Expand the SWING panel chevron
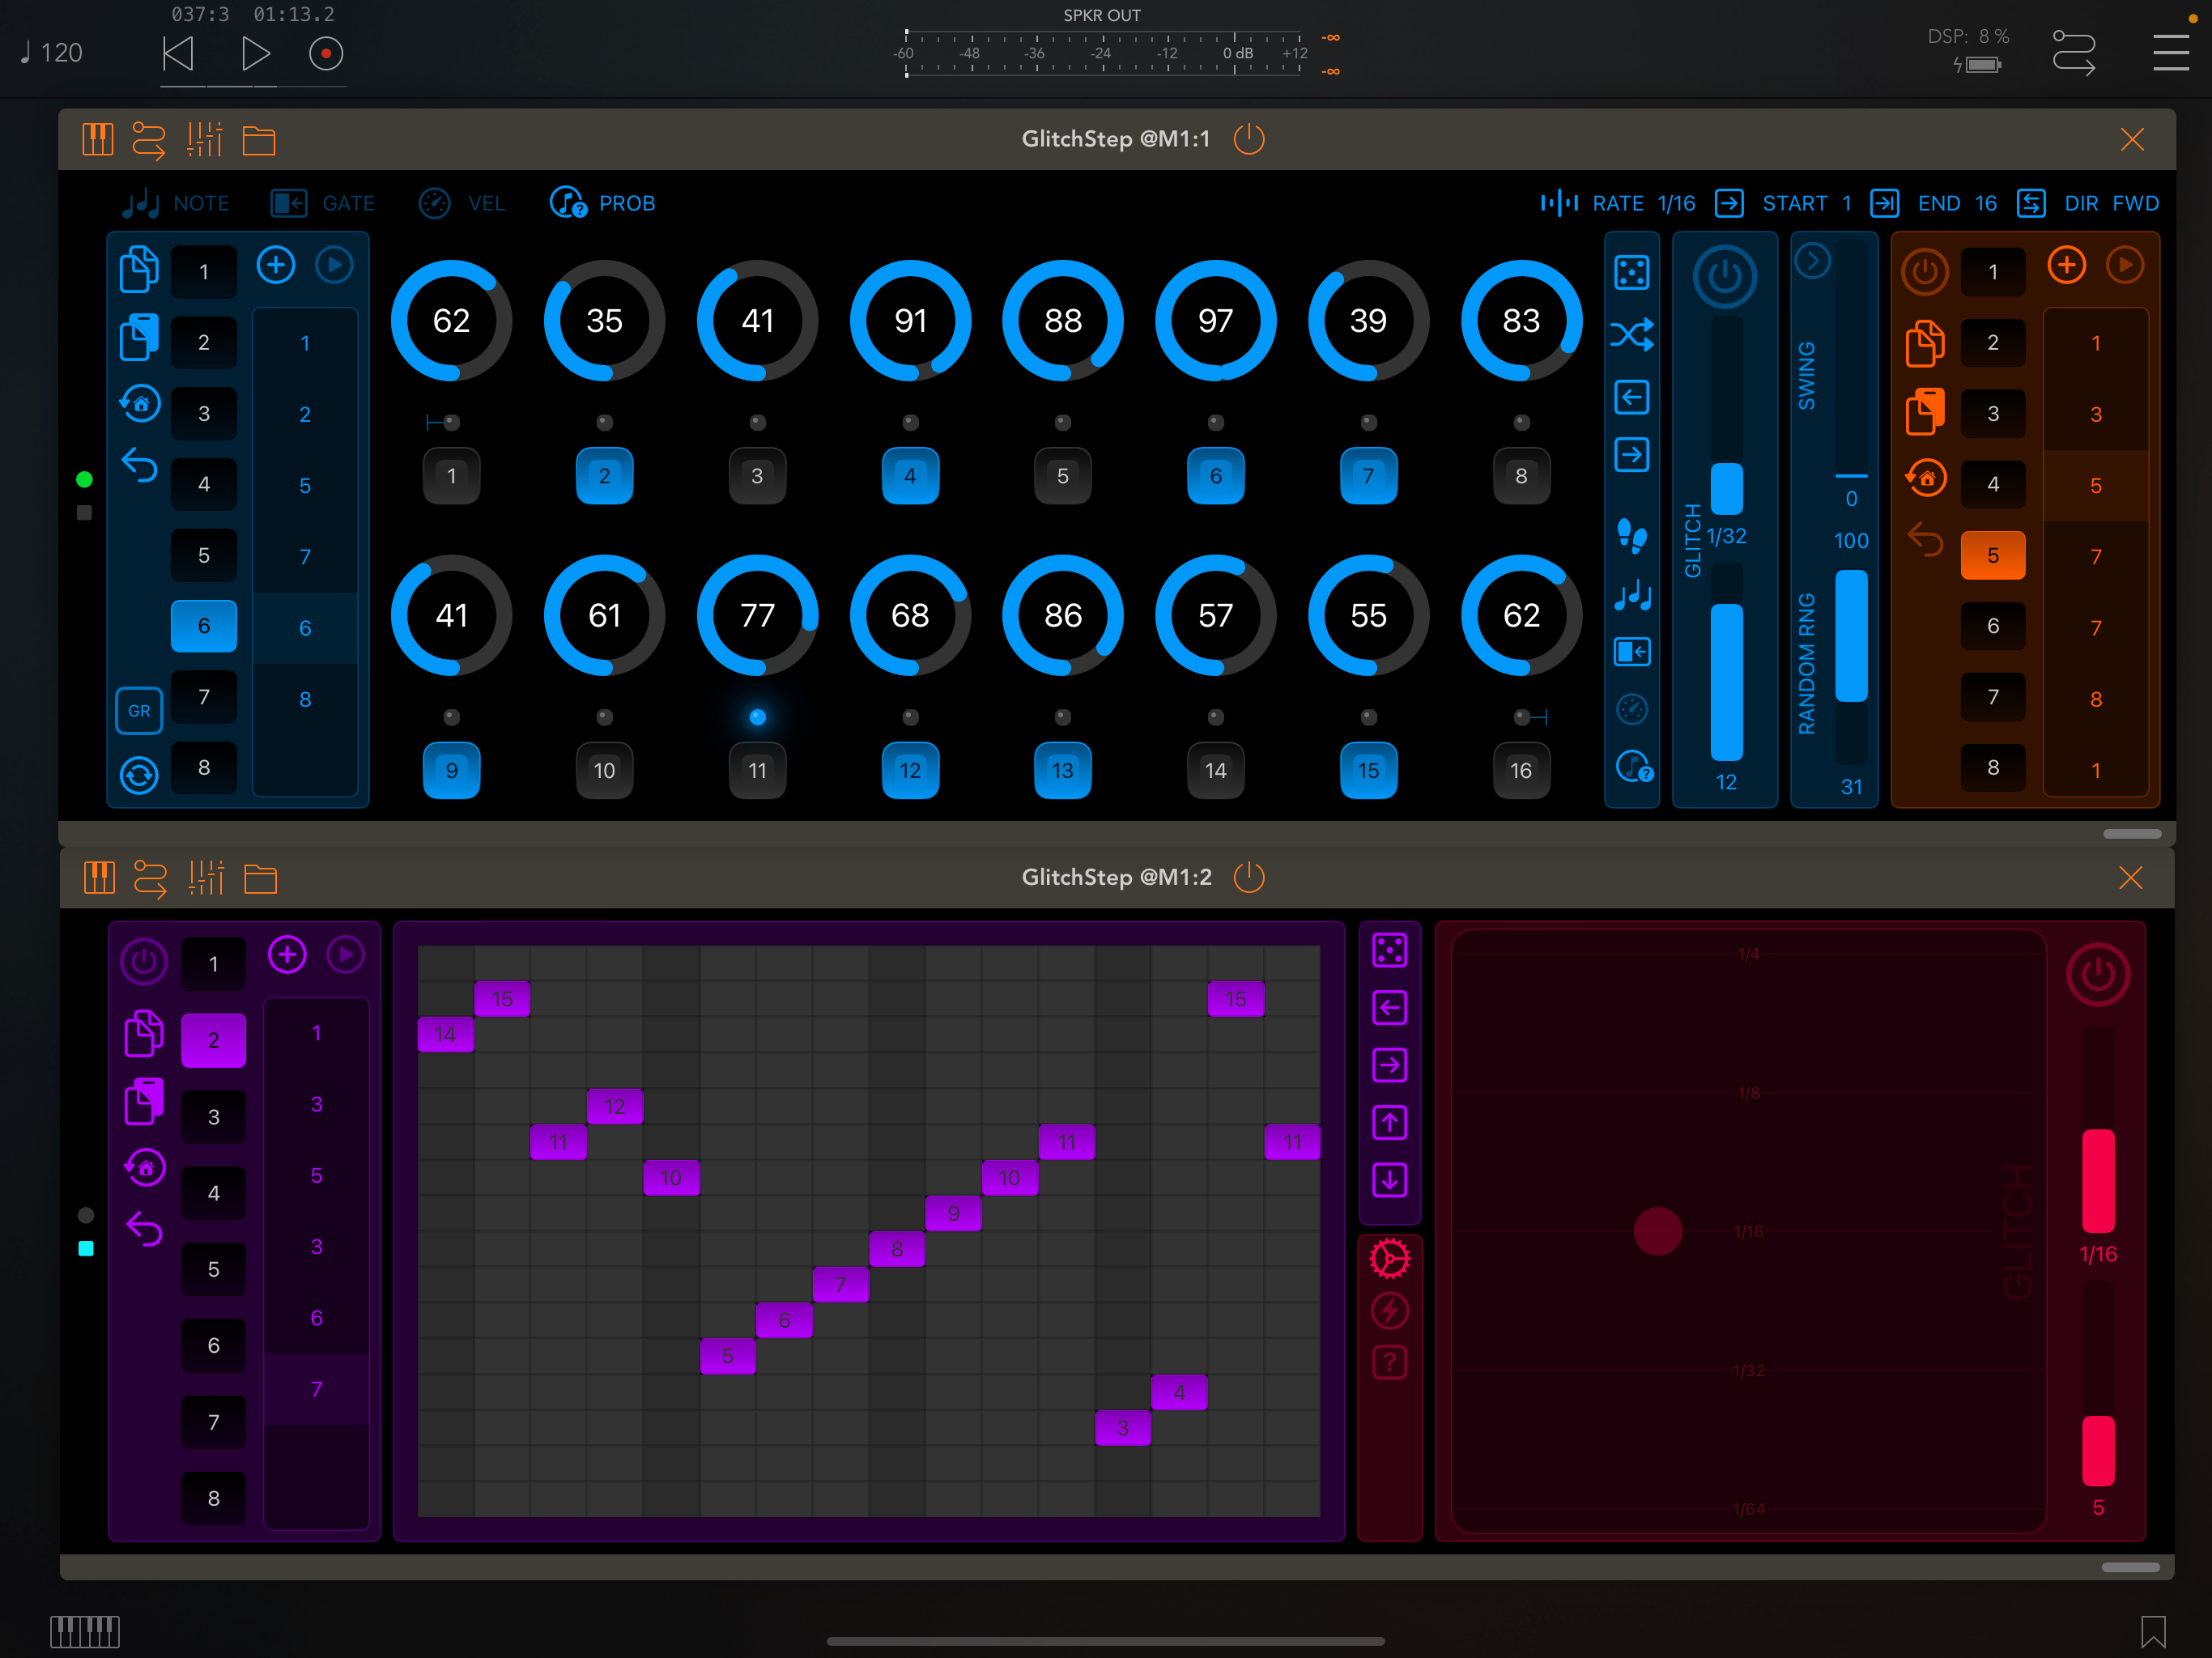Image resolution: width=2212 pixels, height=1658 pixels. (1811, 261)
